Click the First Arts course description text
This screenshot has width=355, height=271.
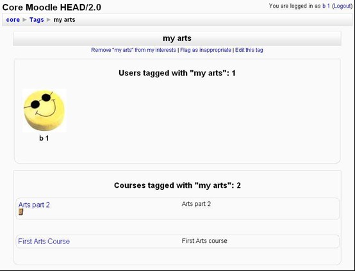(x=204, y=241)
